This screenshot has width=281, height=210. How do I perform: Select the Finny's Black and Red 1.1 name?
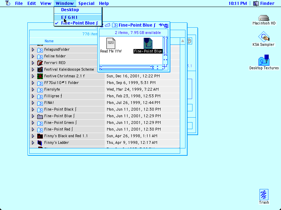(66, 136)
